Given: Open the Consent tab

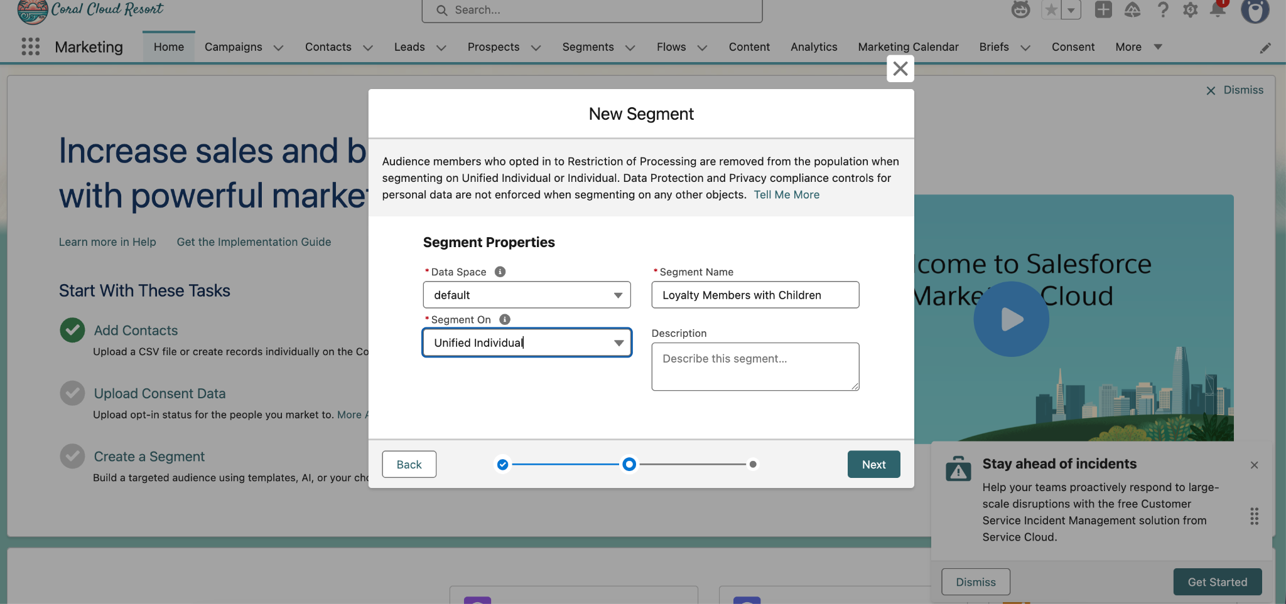Looking at the screenshot, I should (1073, 47).
